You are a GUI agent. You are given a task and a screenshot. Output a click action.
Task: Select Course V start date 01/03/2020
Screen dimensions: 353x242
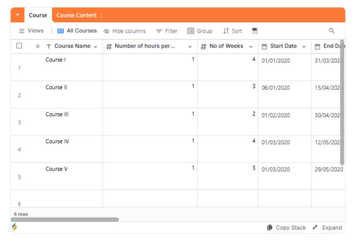pyautogui.click(x=285, y=176)
